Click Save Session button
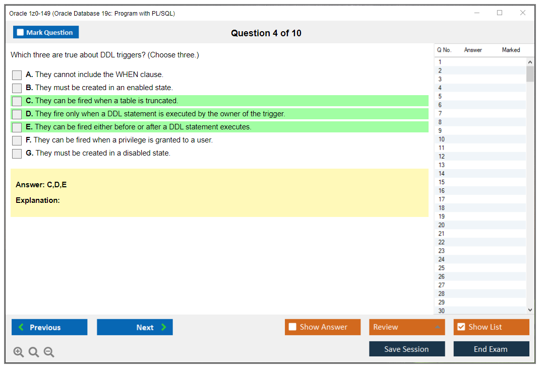Screen dimensions: 542x370 click(x=406, y=349)
